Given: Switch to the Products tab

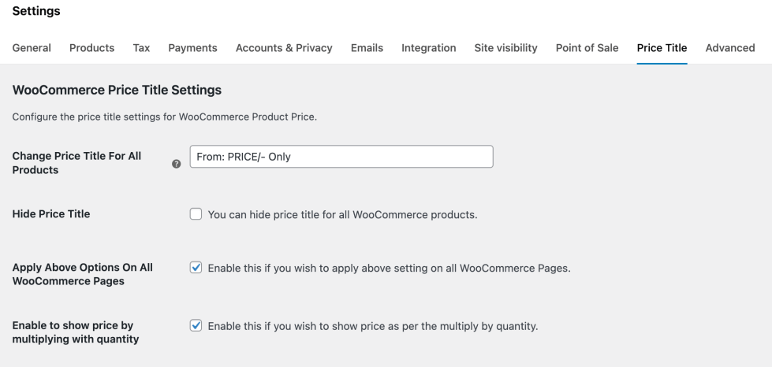Looking at the screenshot, I should click(x=91, y=48).
